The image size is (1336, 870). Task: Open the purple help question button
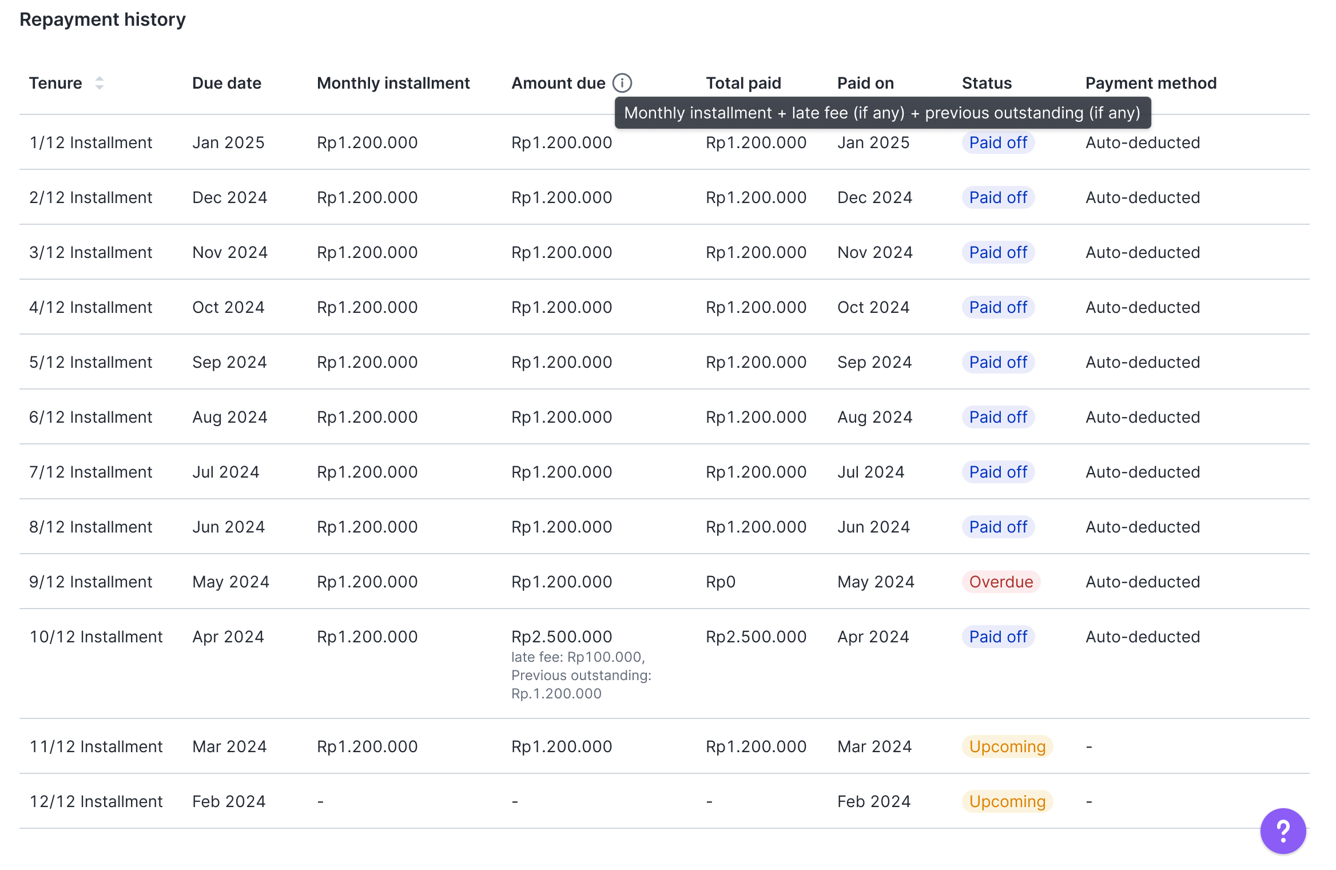[x=1283, y=831]
